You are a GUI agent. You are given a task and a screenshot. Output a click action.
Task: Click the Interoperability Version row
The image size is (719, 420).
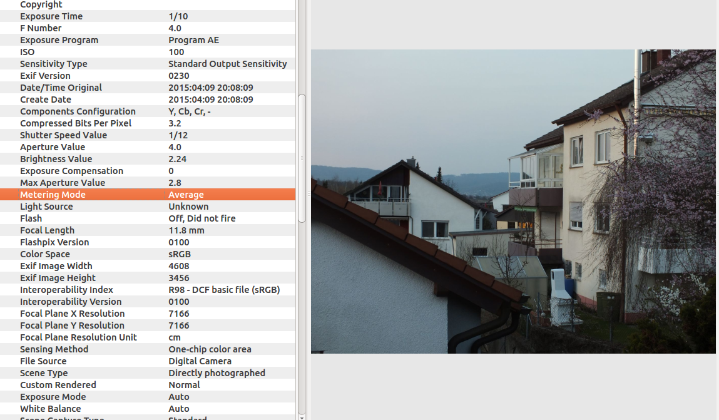pos(148,302)
